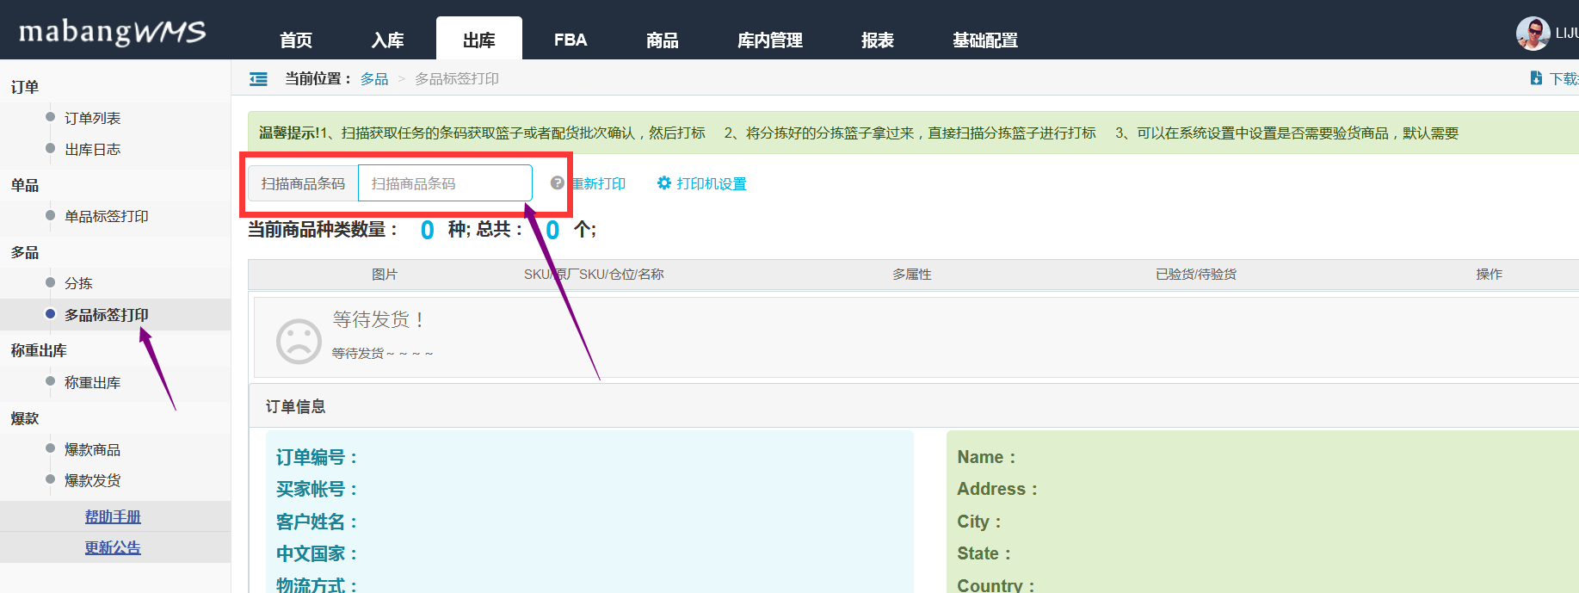The image size is (1579, 593).
Task: Click the 打印机设置 link
Action: click(712, 183)
